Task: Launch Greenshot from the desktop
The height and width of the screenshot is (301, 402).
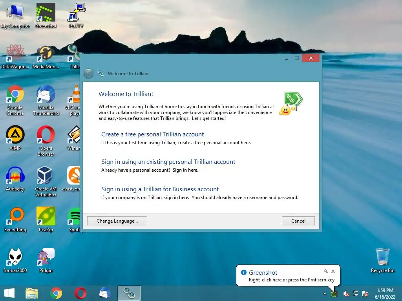Action: (46, 15)
